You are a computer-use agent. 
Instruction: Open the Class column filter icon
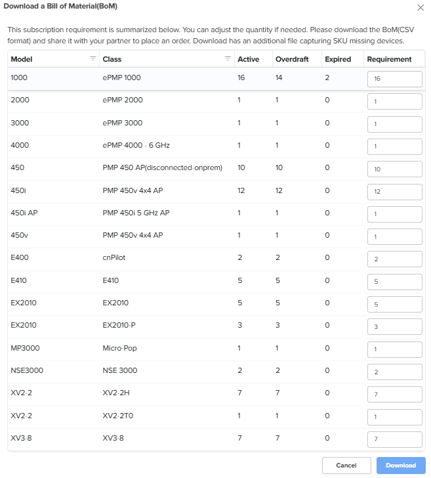(228, 59)
